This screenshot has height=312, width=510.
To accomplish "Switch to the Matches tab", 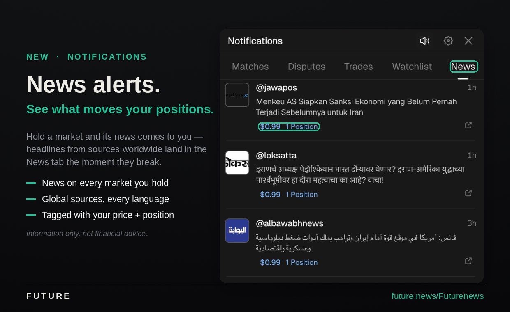I will (250, 67).
